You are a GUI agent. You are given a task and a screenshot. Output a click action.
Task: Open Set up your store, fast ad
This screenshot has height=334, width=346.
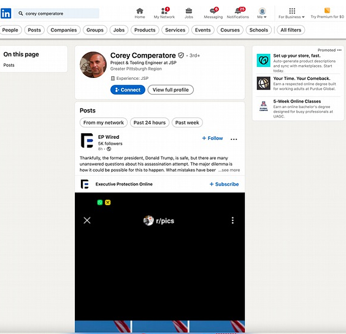tap(296, 56)
